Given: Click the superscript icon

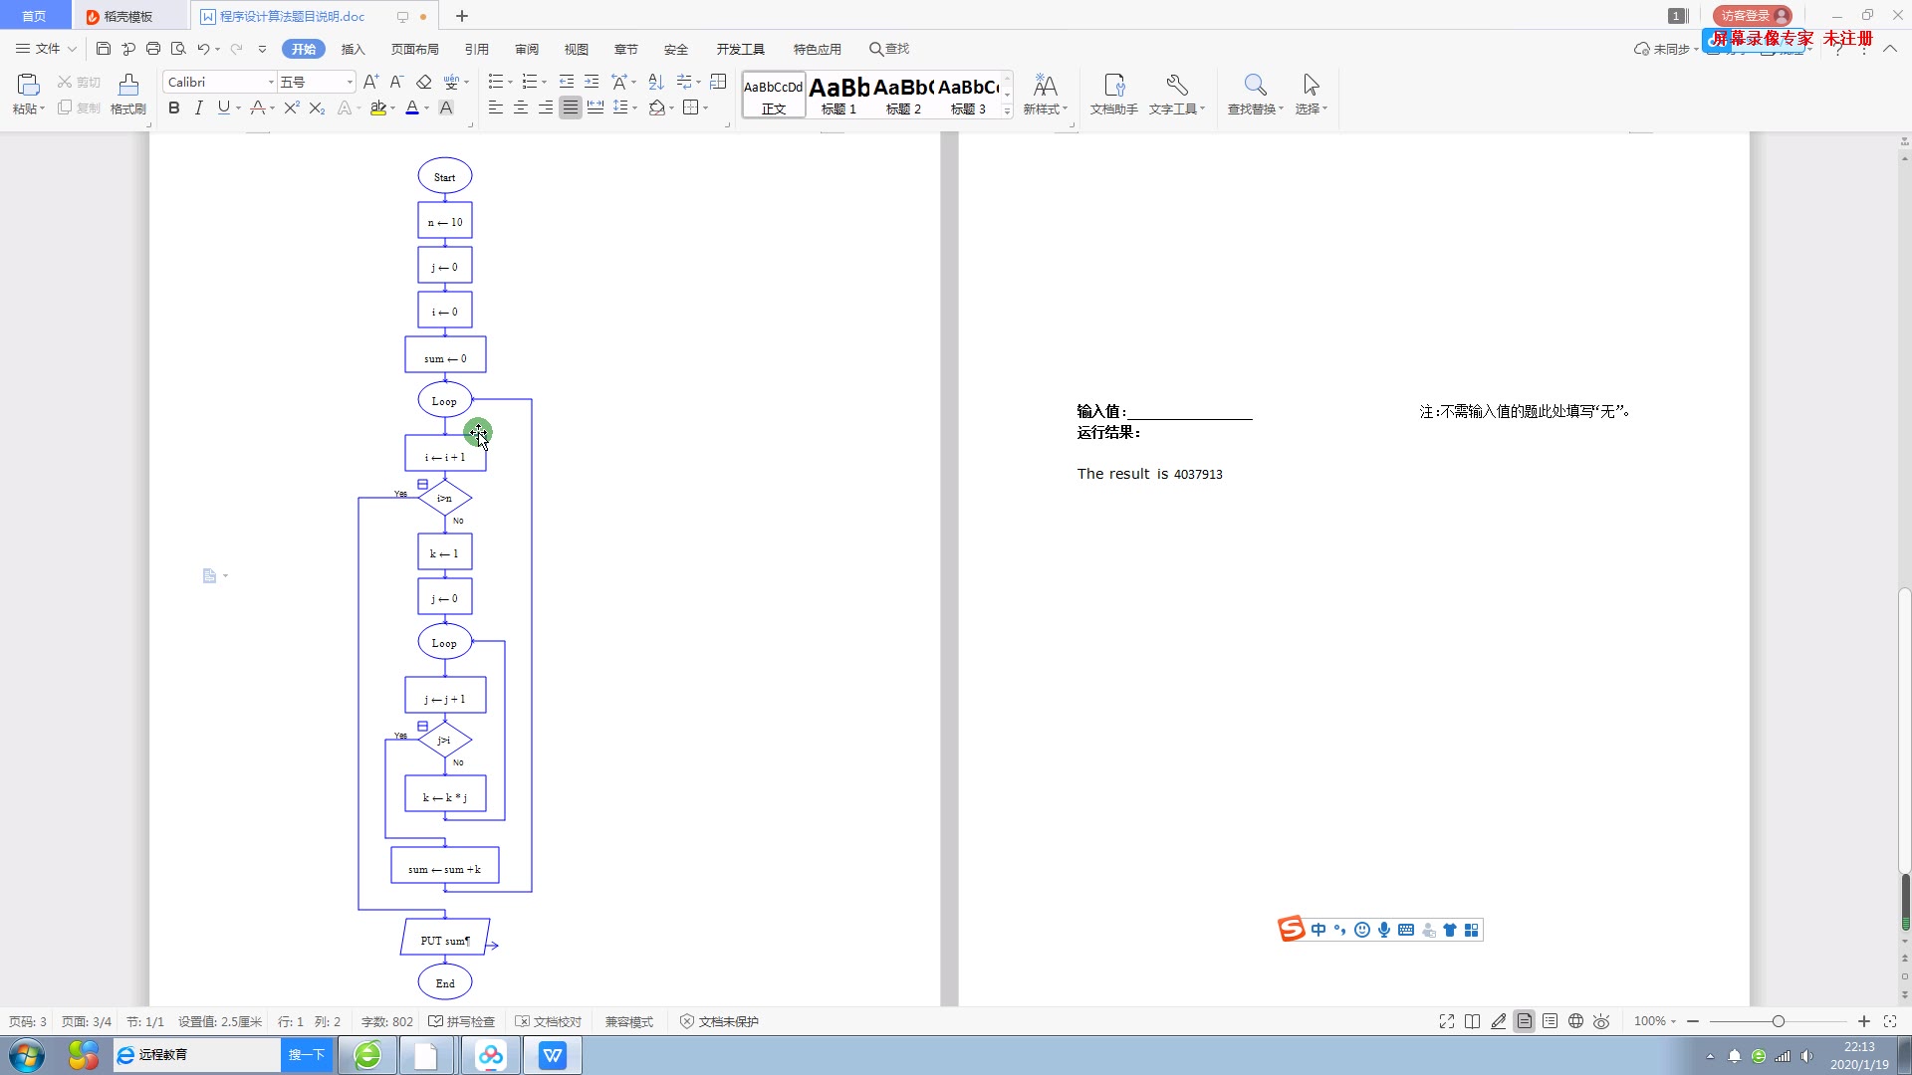Looking at the screenshot, I should pyautogui.click(x=291, y=107).
